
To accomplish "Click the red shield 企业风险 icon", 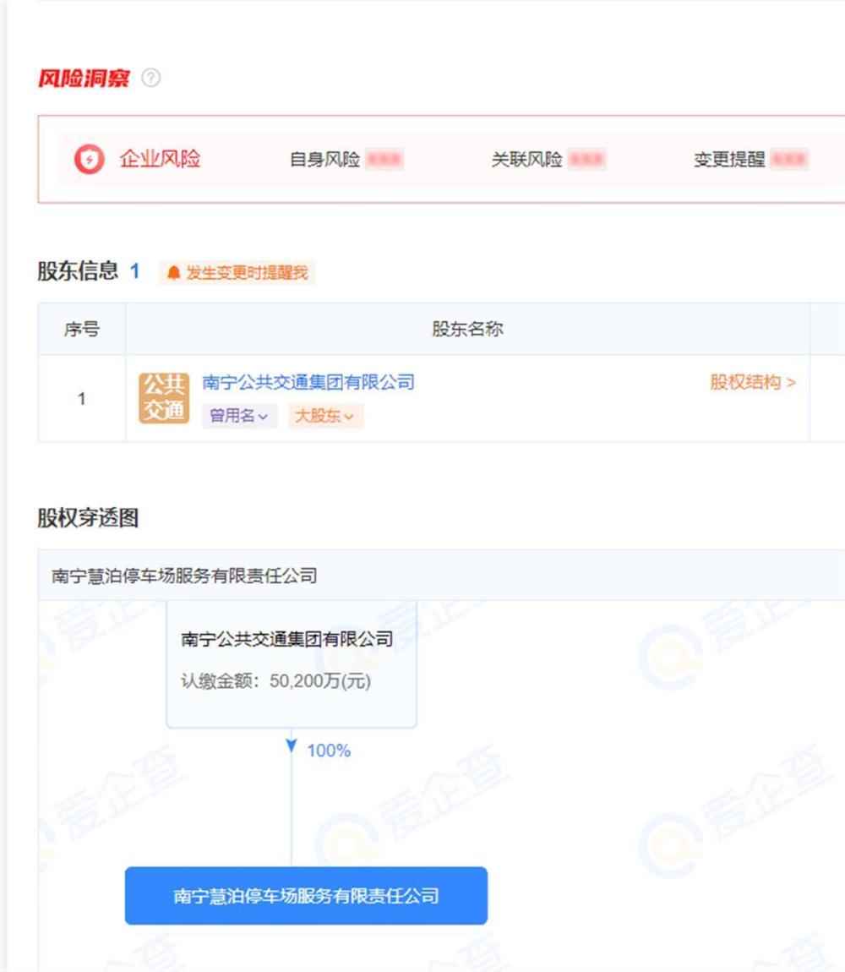I will click(90, 159).
